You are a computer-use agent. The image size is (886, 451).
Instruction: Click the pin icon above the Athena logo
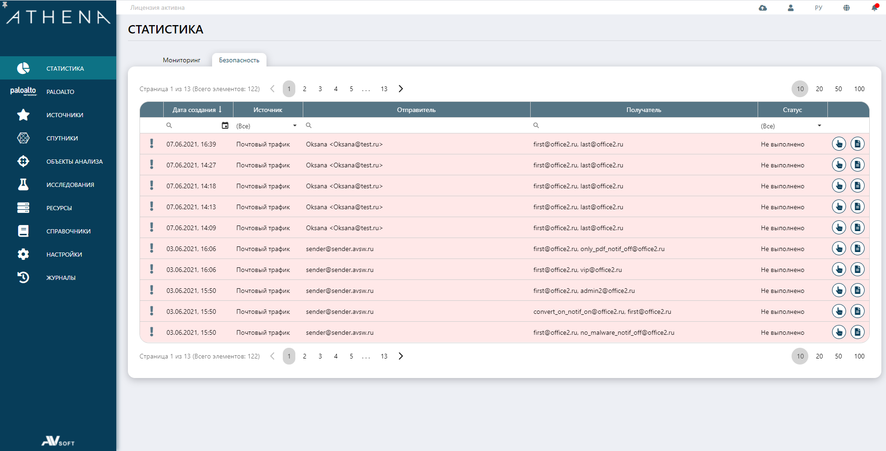(5, 5)
